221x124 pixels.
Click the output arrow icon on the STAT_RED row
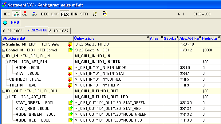[x=70, y=108]
